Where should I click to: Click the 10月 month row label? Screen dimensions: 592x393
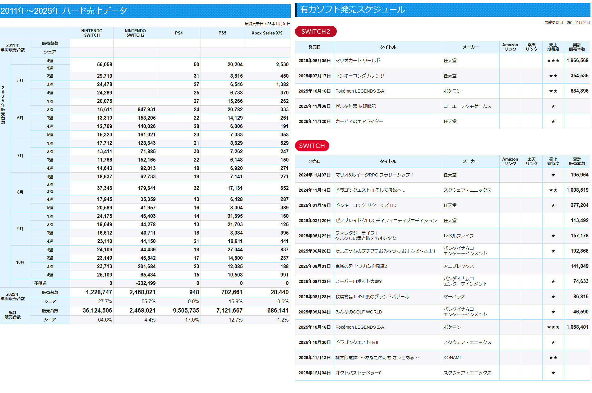pos(20,262)
